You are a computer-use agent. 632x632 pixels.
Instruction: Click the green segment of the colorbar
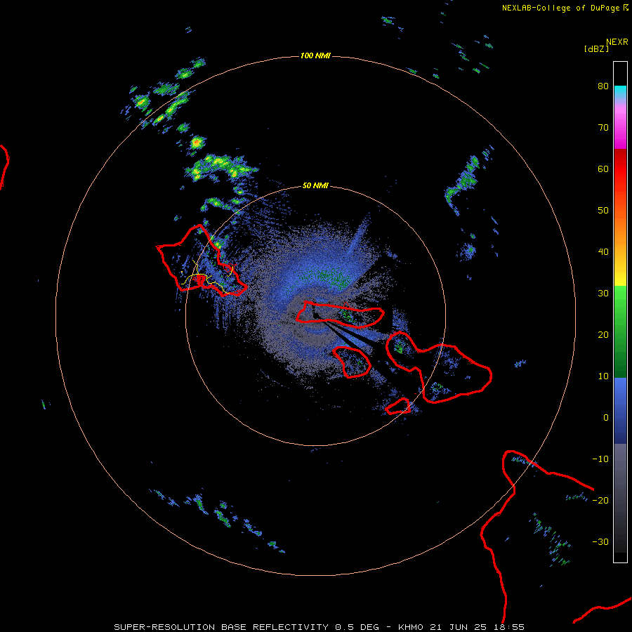pyautogui.click(x=620, y=331)
